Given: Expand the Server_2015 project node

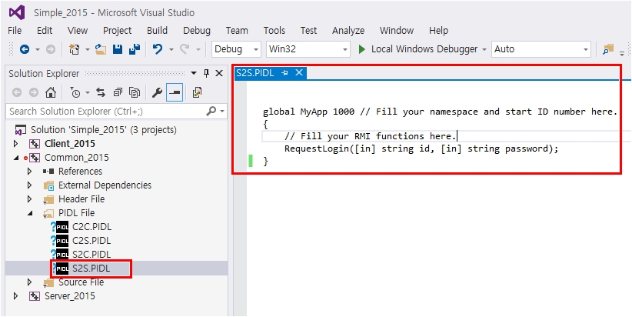Looking at the screenshot, I should [17, 295].
